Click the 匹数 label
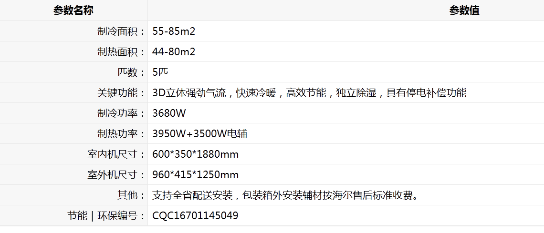 (131, 72)
